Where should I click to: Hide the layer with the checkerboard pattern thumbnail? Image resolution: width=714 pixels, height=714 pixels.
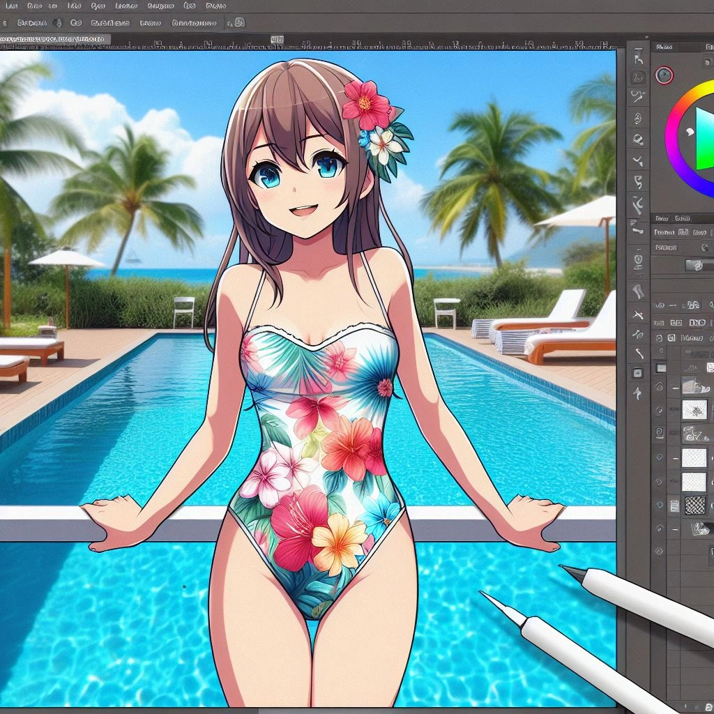(660, 505)
